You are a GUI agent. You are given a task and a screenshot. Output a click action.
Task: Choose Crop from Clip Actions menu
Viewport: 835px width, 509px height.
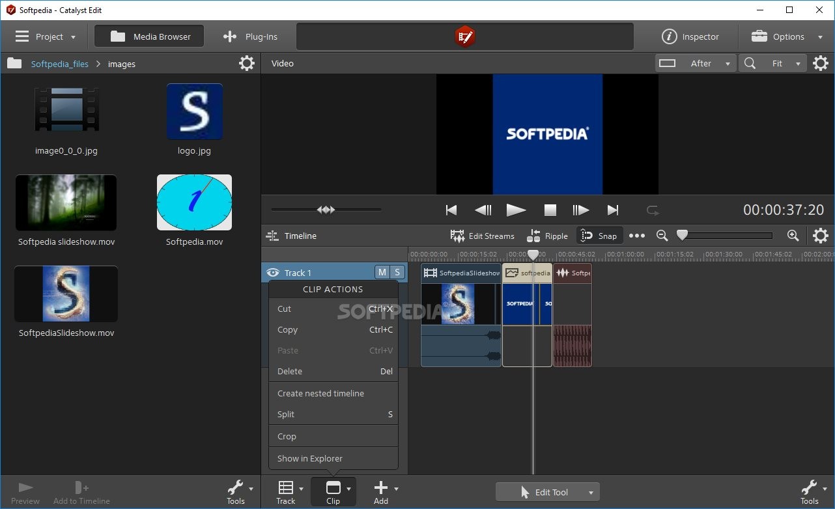point(333,437)
